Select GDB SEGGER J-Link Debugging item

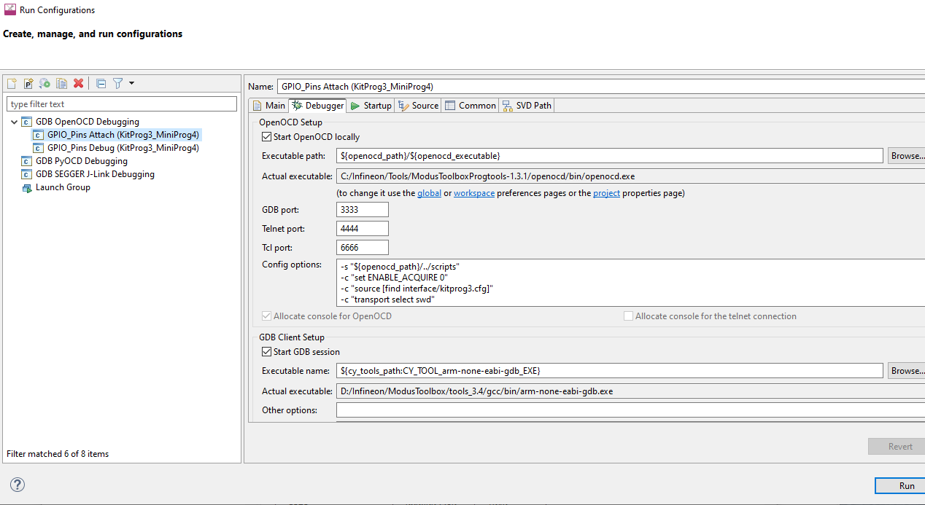[x=95, y=174]
